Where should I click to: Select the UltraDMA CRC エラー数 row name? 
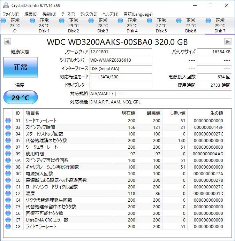point(47,220)
